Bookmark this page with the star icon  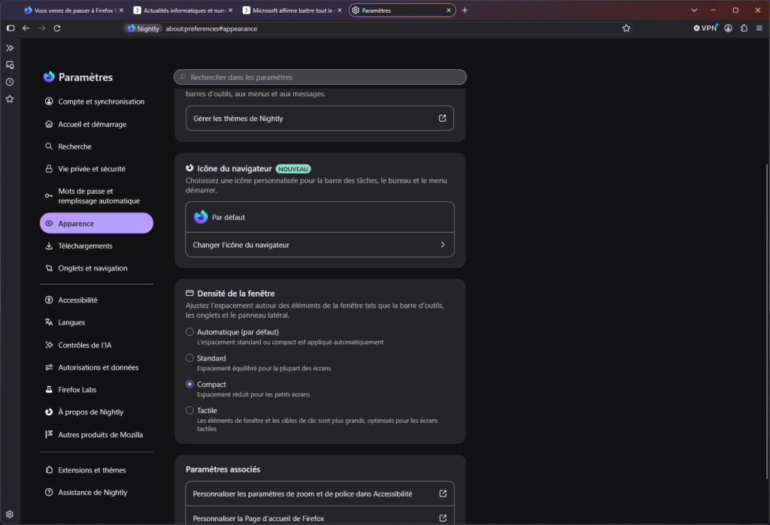[626, 29]
